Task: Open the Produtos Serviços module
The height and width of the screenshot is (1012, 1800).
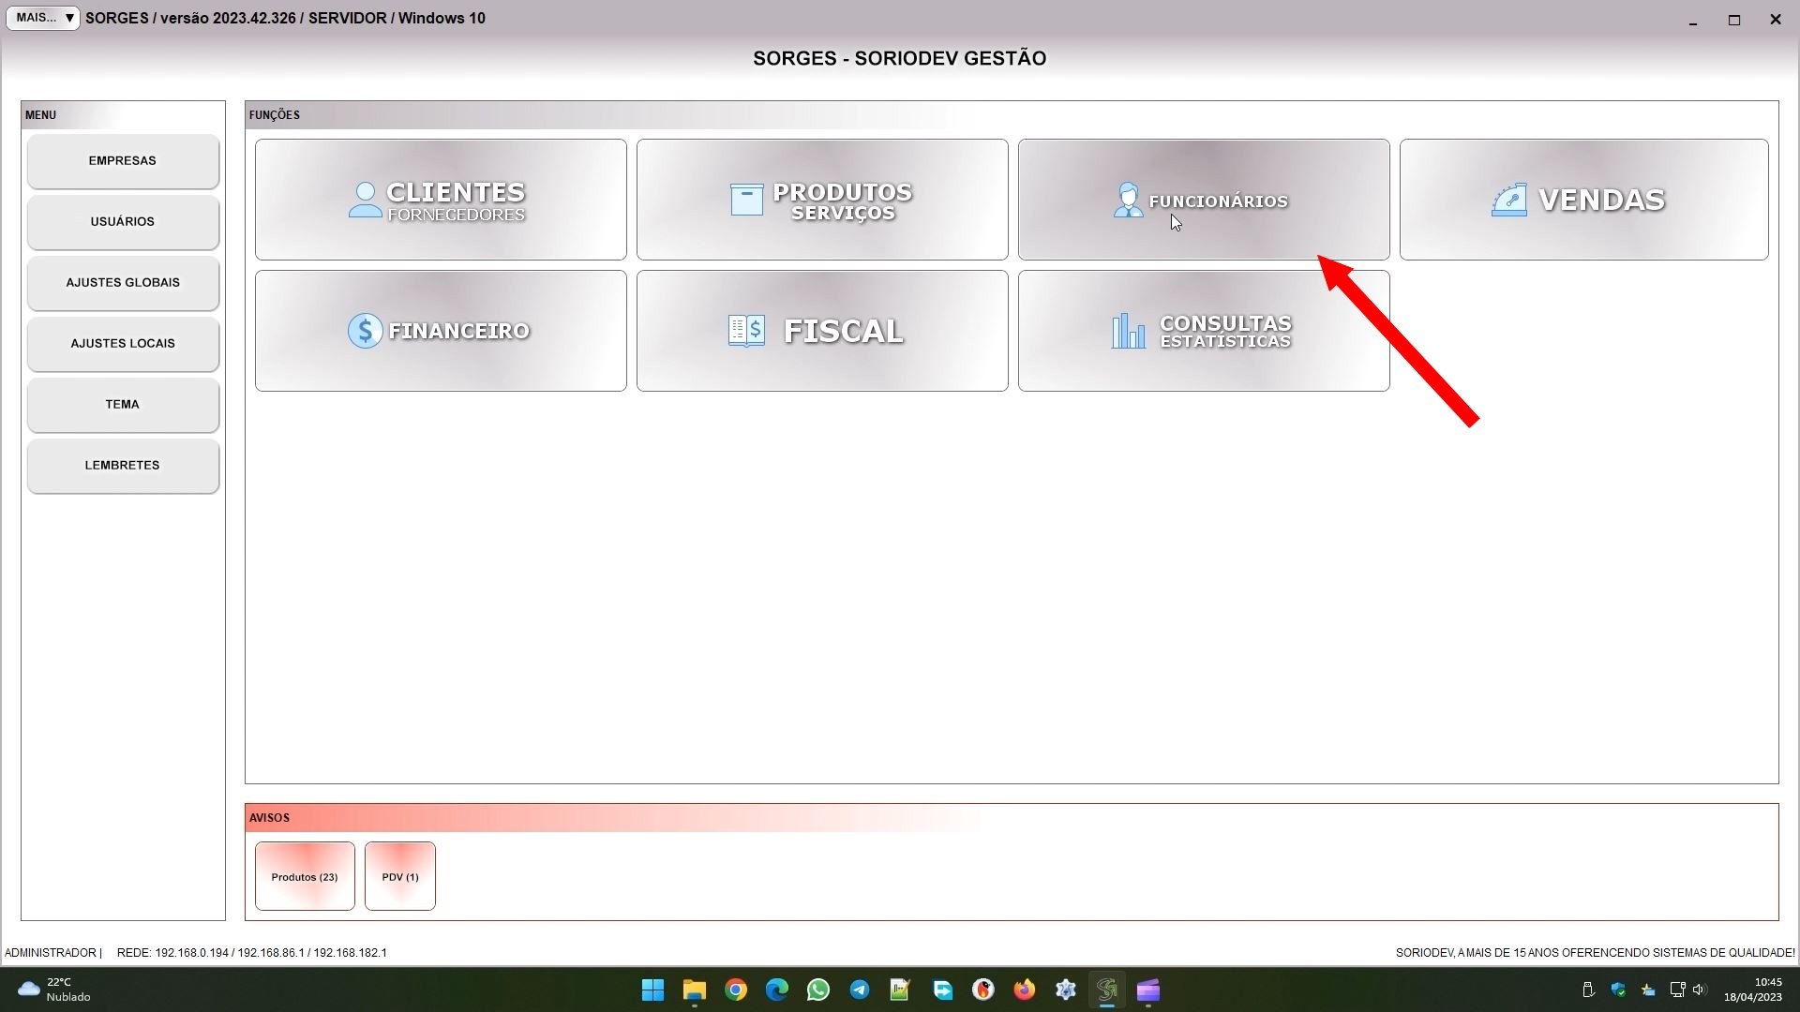Action: coord(822,200)
